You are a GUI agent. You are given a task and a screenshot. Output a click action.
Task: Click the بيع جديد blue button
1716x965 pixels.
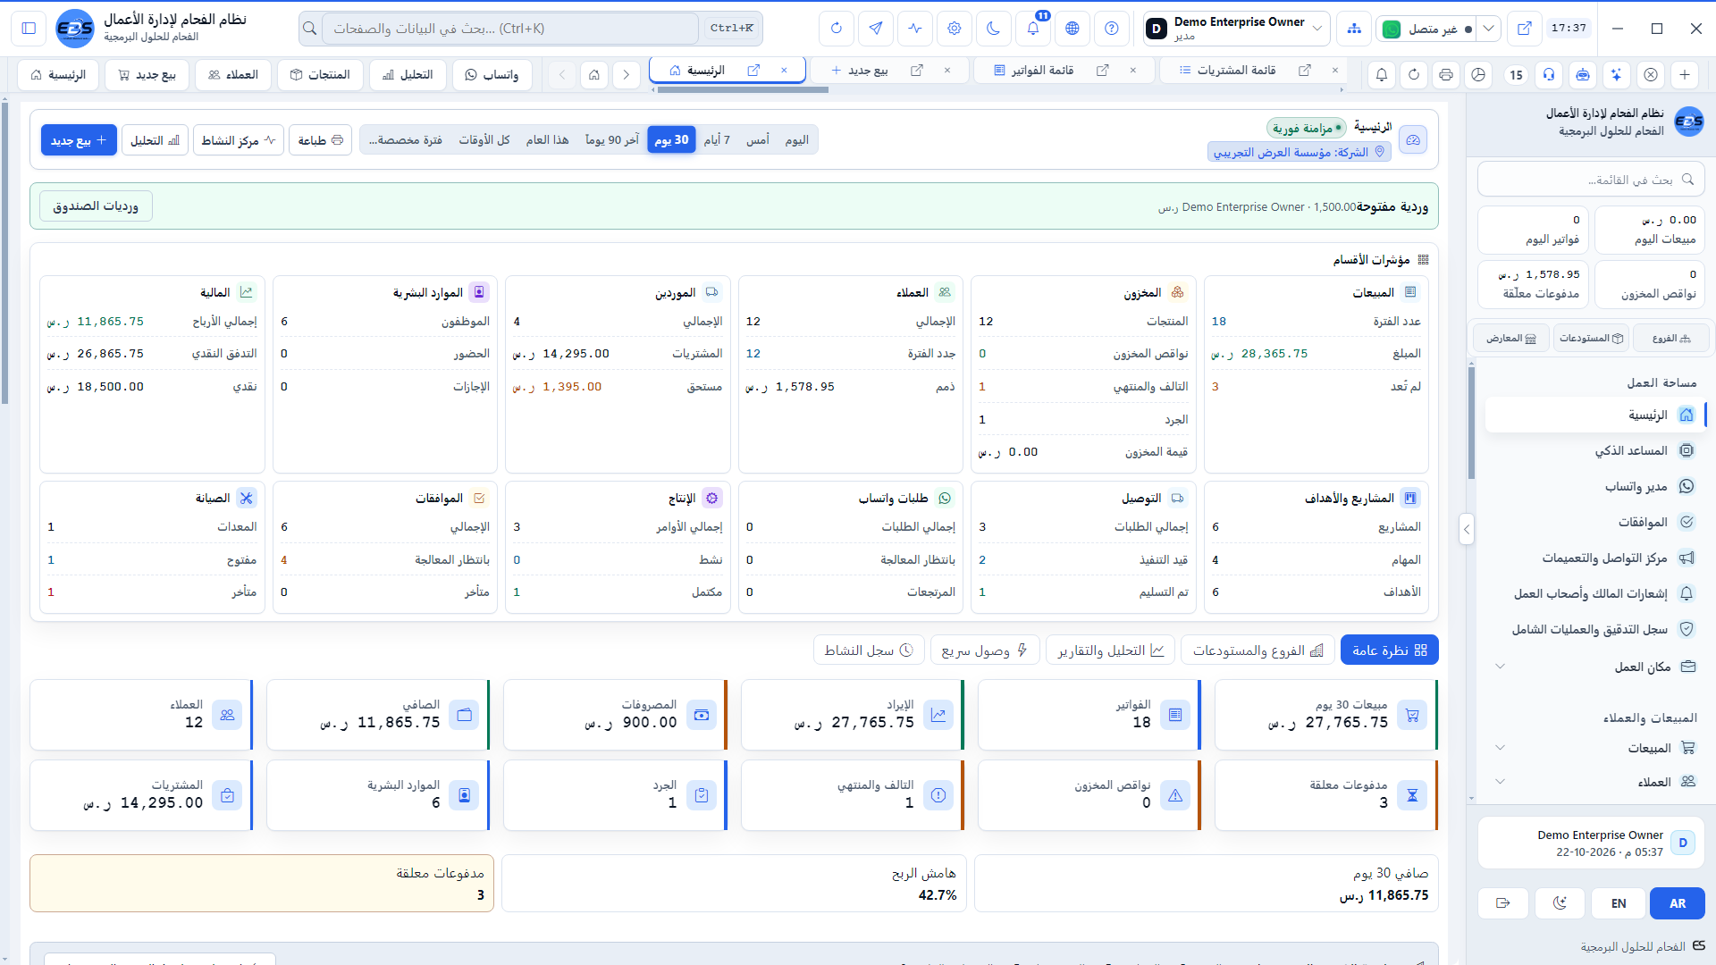pos(79,140)
